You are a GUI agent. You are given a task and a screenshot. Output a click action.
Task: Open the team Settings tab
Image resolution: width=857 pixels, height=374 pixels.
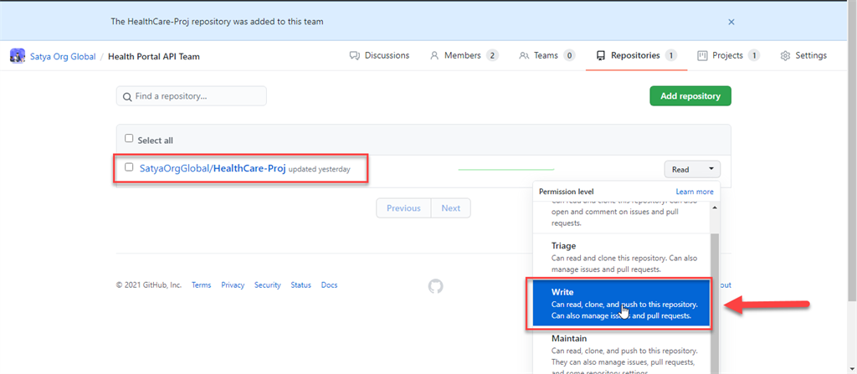(803, 55)
